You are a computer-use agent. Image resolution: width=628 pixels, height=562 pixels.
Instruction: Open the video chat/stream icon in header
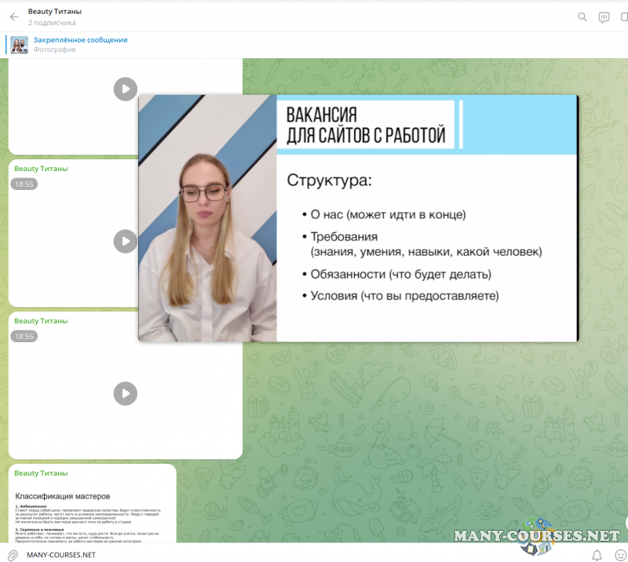click(604, 16)
